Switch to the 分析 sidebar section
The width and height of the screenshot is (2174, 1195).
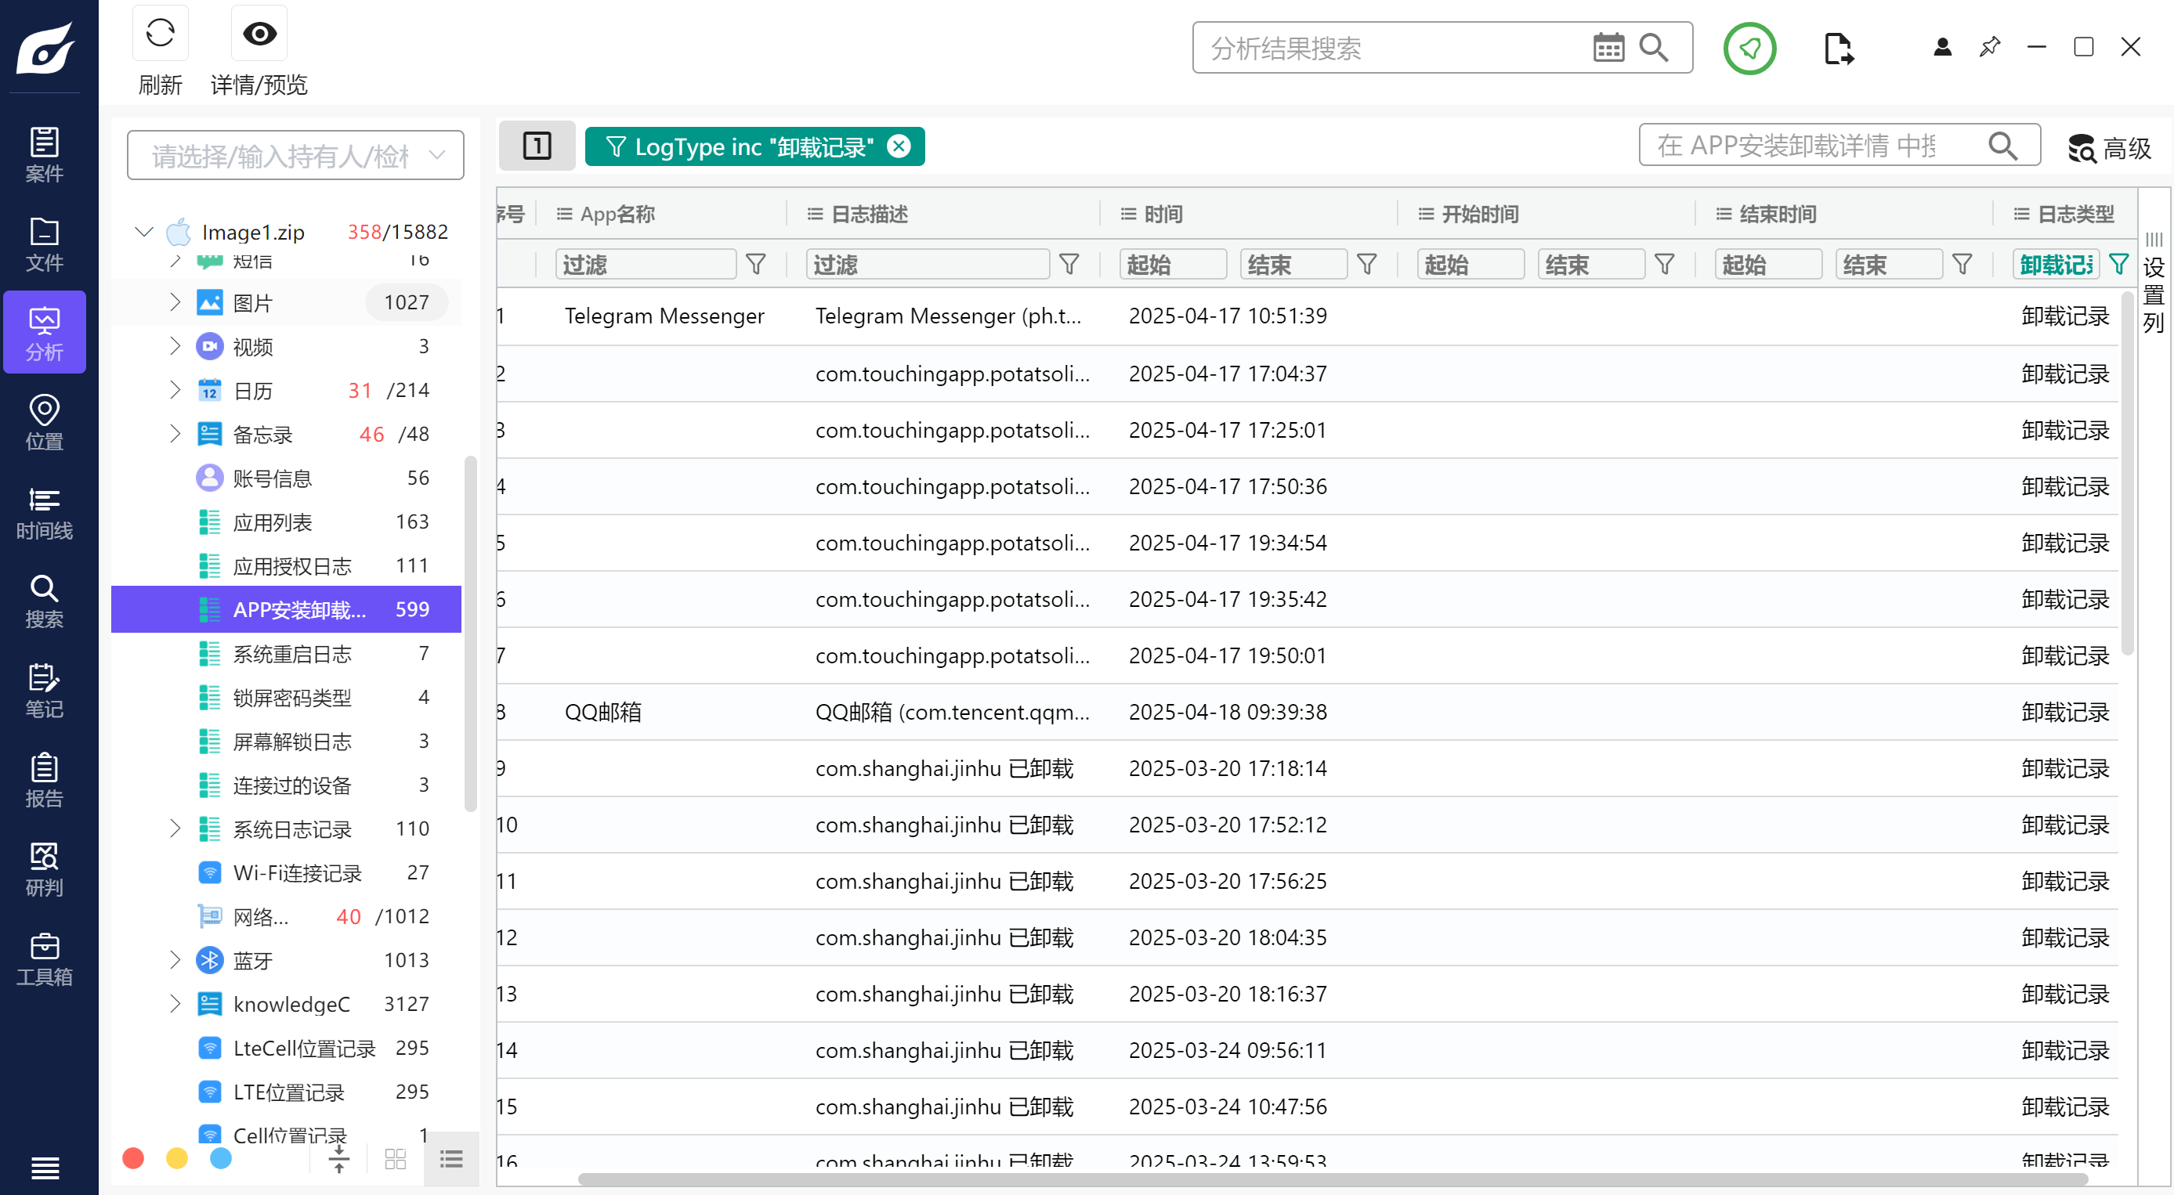[44, 332]
